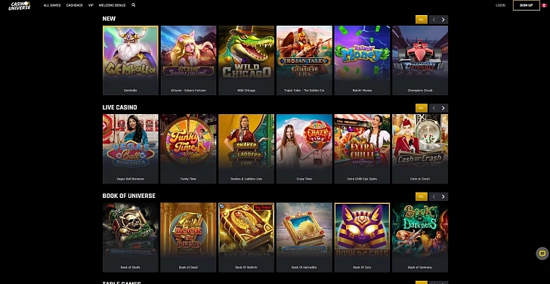Open the Crazy Time live game thumbnail
The image size is (550, 284).
tap(304, 149)
